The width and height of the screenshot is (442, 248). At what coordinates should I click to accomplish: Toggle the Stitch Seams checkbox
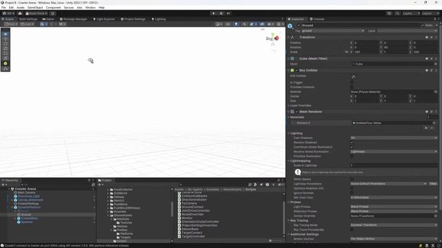pyautogui.click(x=352, y=179)
